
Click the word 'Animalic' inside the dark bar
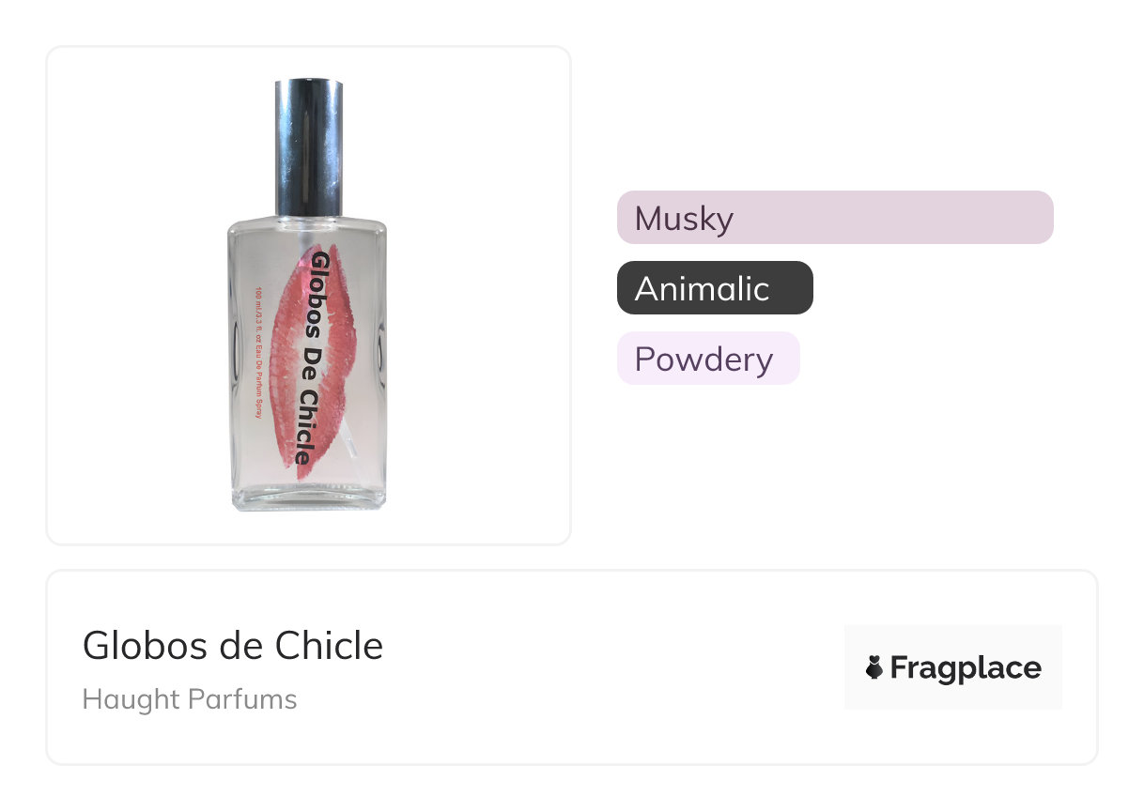702,288
